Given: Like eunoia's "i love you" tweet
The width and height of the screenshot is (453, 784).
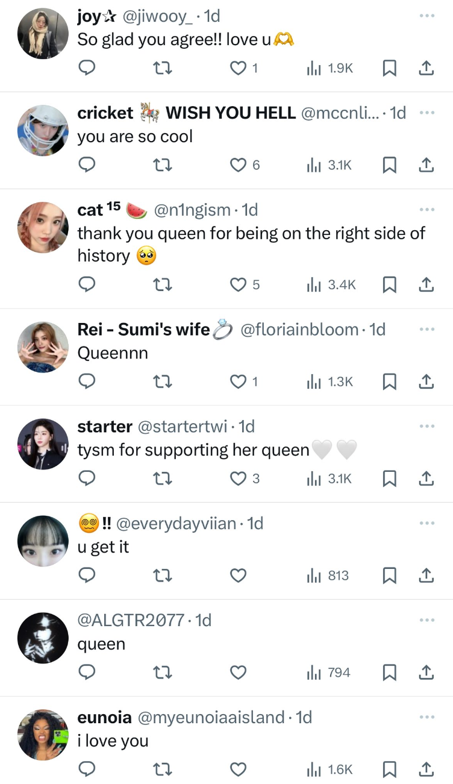Looking at the screenshot, I should 239,770.
